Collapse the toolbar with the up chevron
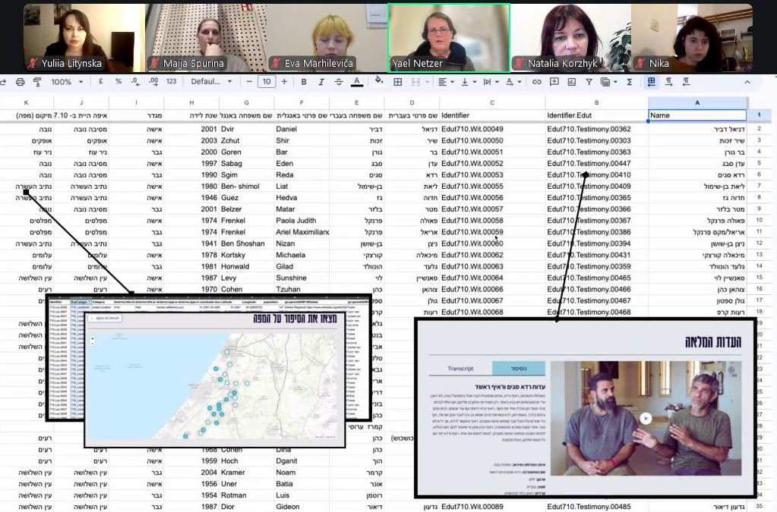Image resolution: width=777 pixels, height=512 pixels. [747, 82]
